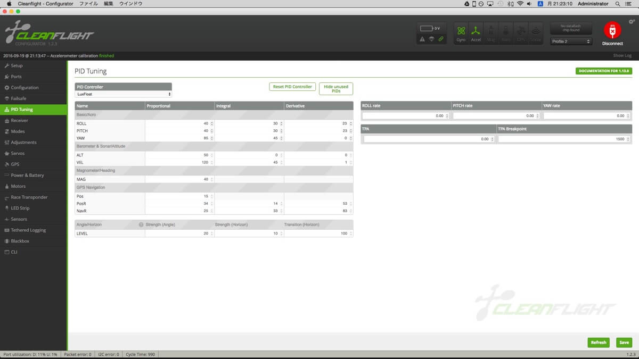Switch to the Receiver tab
The width and height of the screenshot is (639, 359).
coord(34,121)
